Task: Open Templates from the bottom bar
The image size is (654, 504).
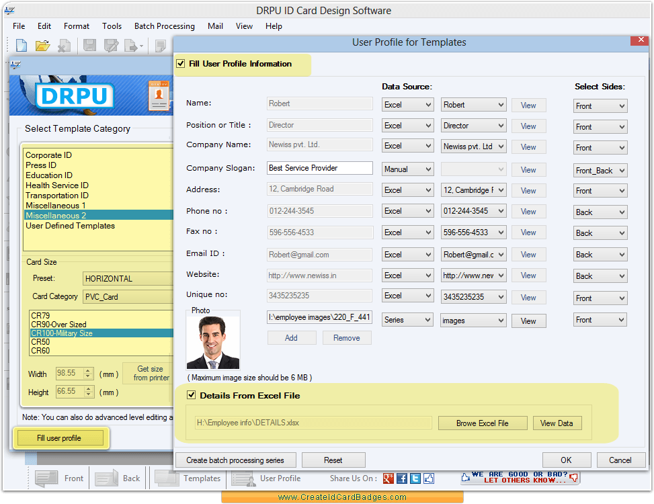Action: [188, 478]
